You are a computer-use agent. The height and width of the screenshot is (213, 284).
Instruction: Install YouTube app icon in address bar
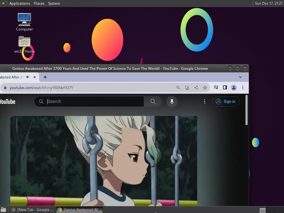click(x=187, y=88)
